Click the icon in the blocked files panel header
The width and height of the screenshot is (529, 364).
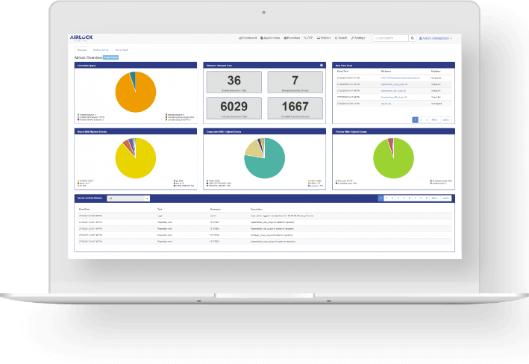[322, 65]
